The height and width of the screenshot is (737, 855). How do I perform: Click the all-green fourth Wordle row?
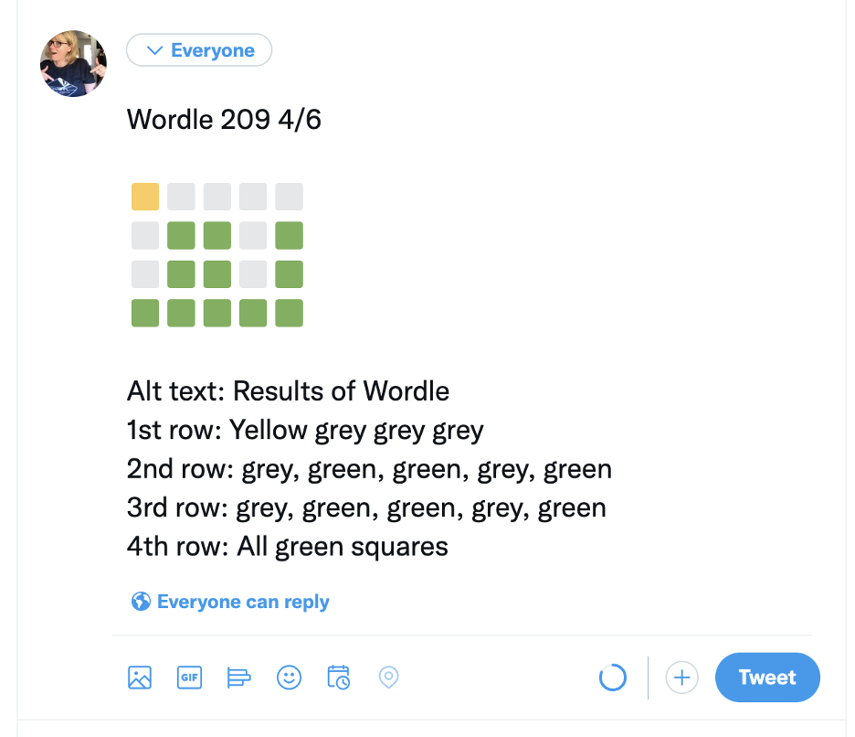pos(216,312)
